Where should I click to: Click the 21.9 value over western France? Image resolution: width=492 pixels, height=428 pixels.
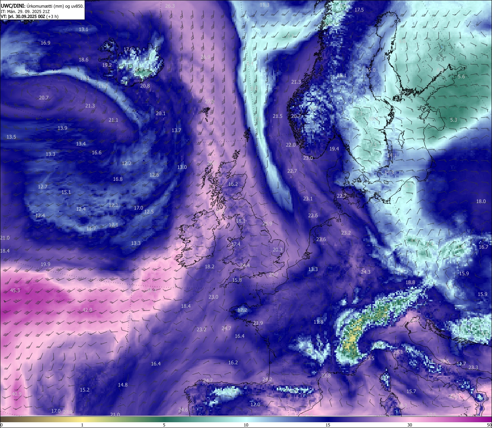pos(258,323)
